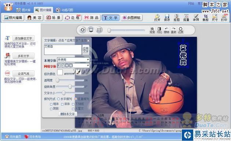Open the 美容 beauty section

(34, 18)
